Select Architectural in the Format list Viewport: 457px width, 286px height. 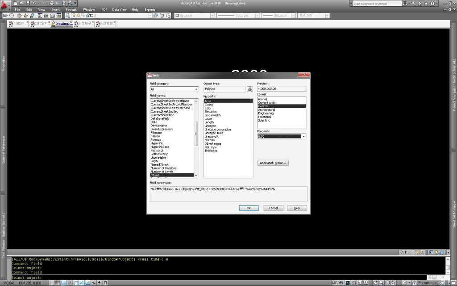point(266,110)
